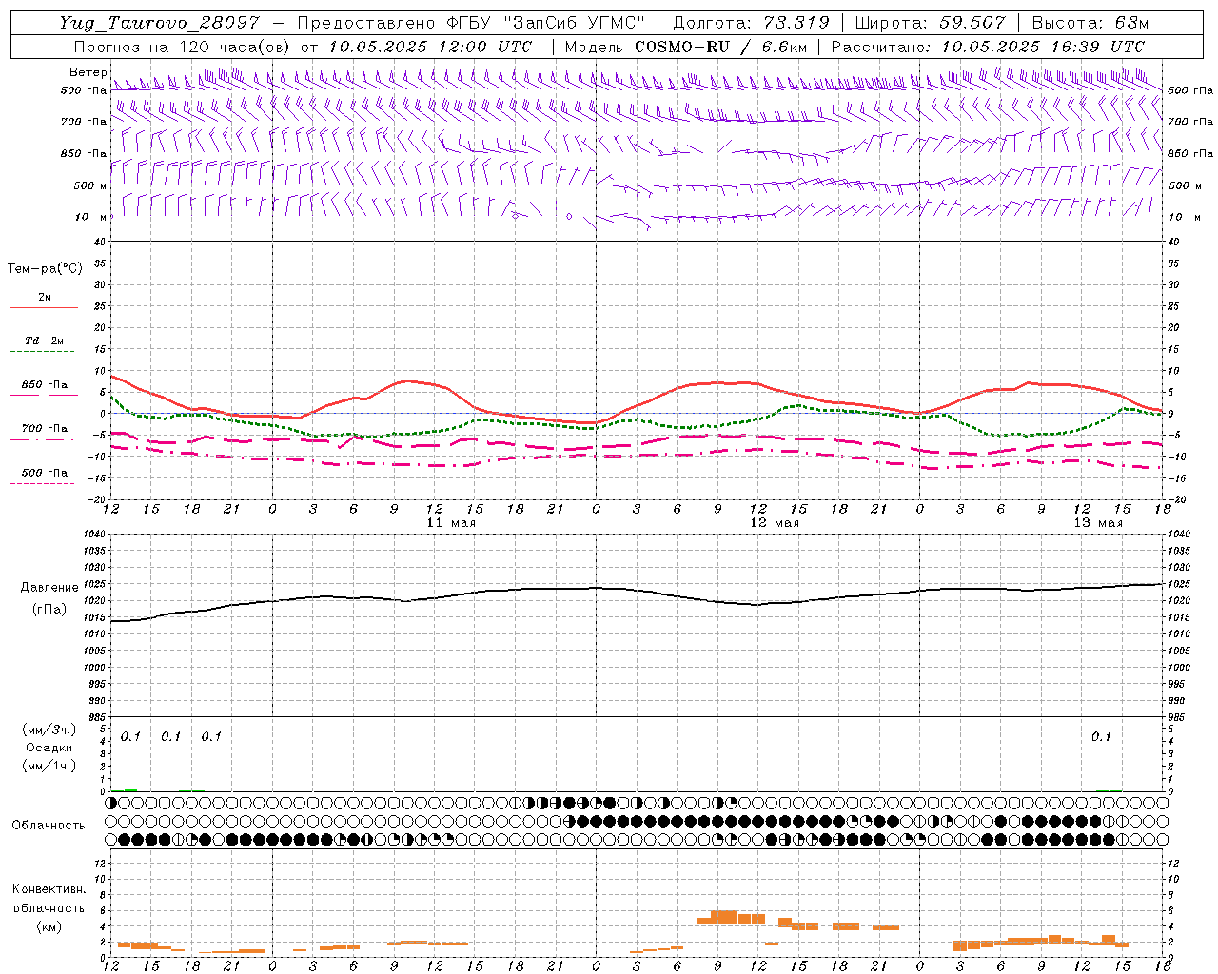Click the station title Yug_Taurovo_28097
Image resolution: width=1218 pixels, height=974 pixels.
click(160, 23)
